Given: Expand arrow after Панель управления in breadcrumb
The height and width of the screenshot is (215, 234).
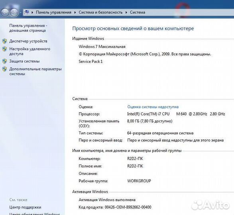Looking at the screenshot, I should tap(75, 12).
